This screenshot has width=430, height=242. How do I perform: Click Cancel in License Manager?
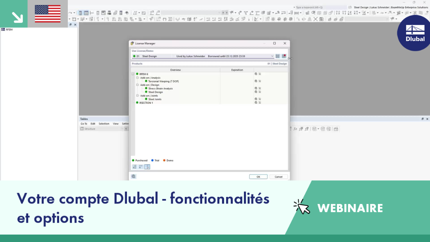coord(279,177)
